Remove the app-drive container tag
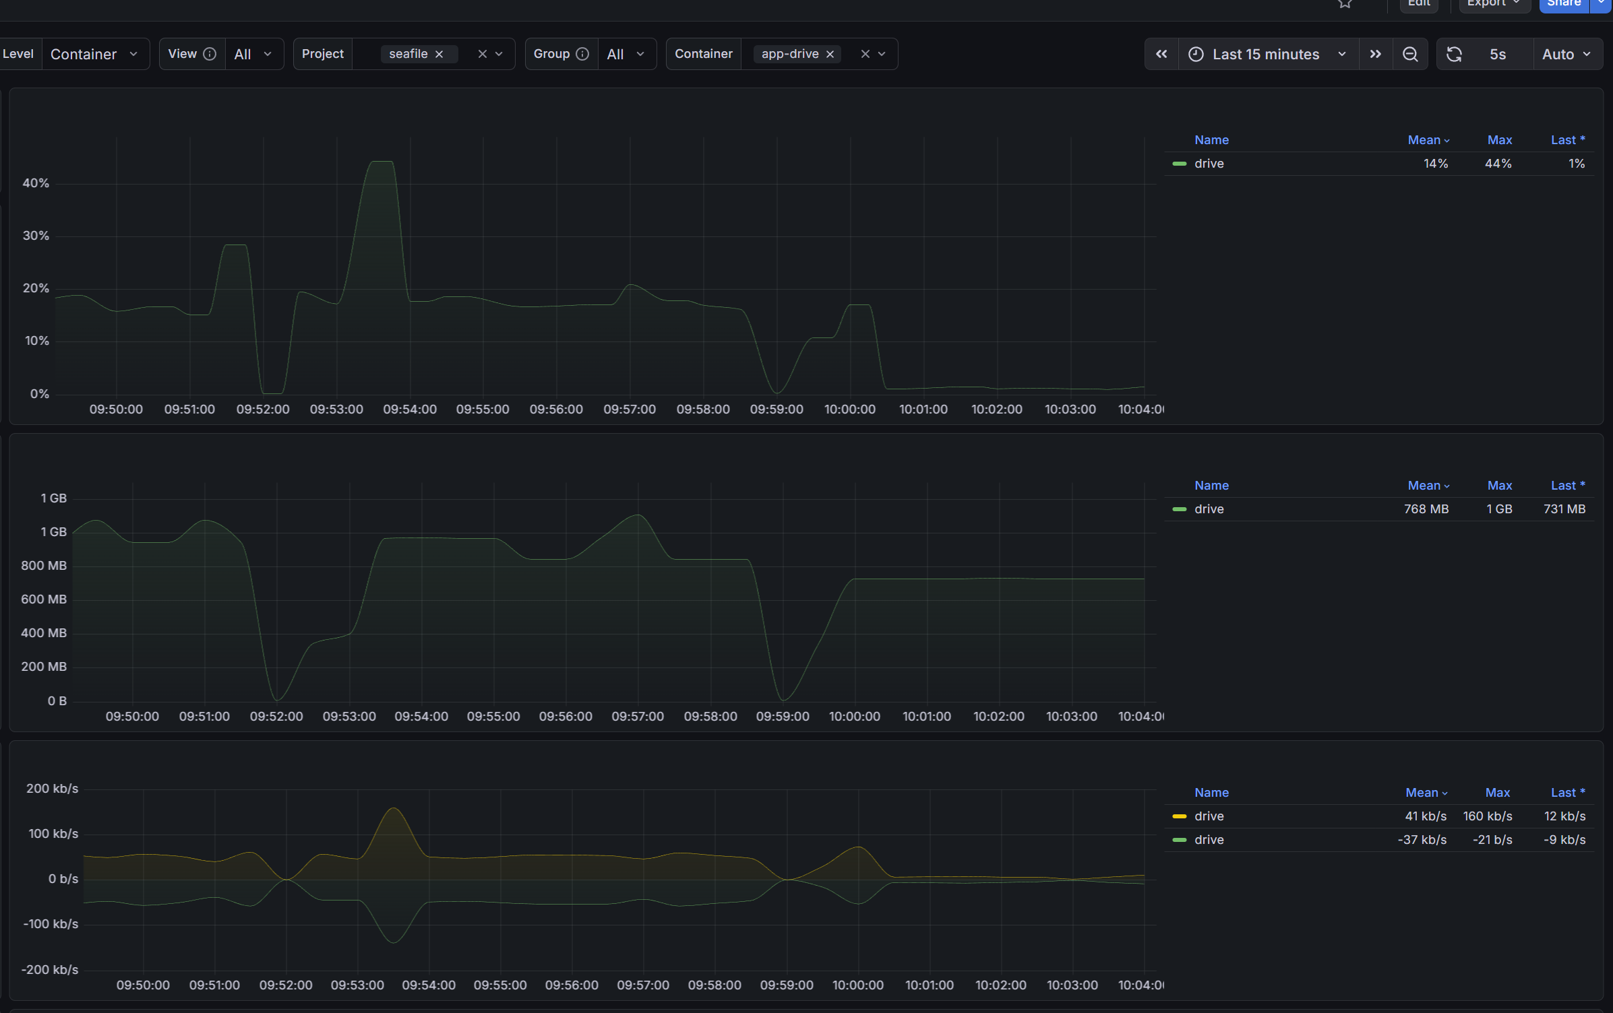Image resolution: width=1613 pixels, height=1013 pixels. [830, 54]
